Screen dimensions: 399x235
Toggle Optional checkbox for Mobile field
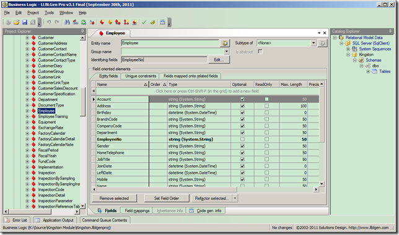coord(242,179)
